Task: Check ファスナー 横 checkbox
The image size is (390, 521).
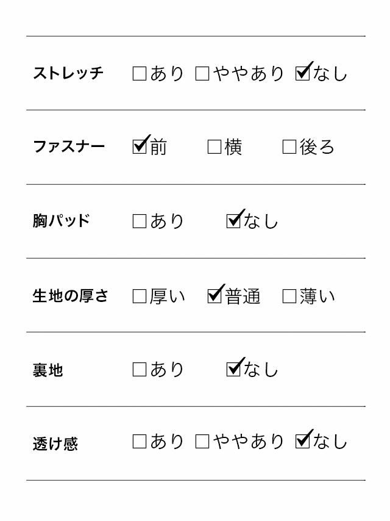Action: 214,147
